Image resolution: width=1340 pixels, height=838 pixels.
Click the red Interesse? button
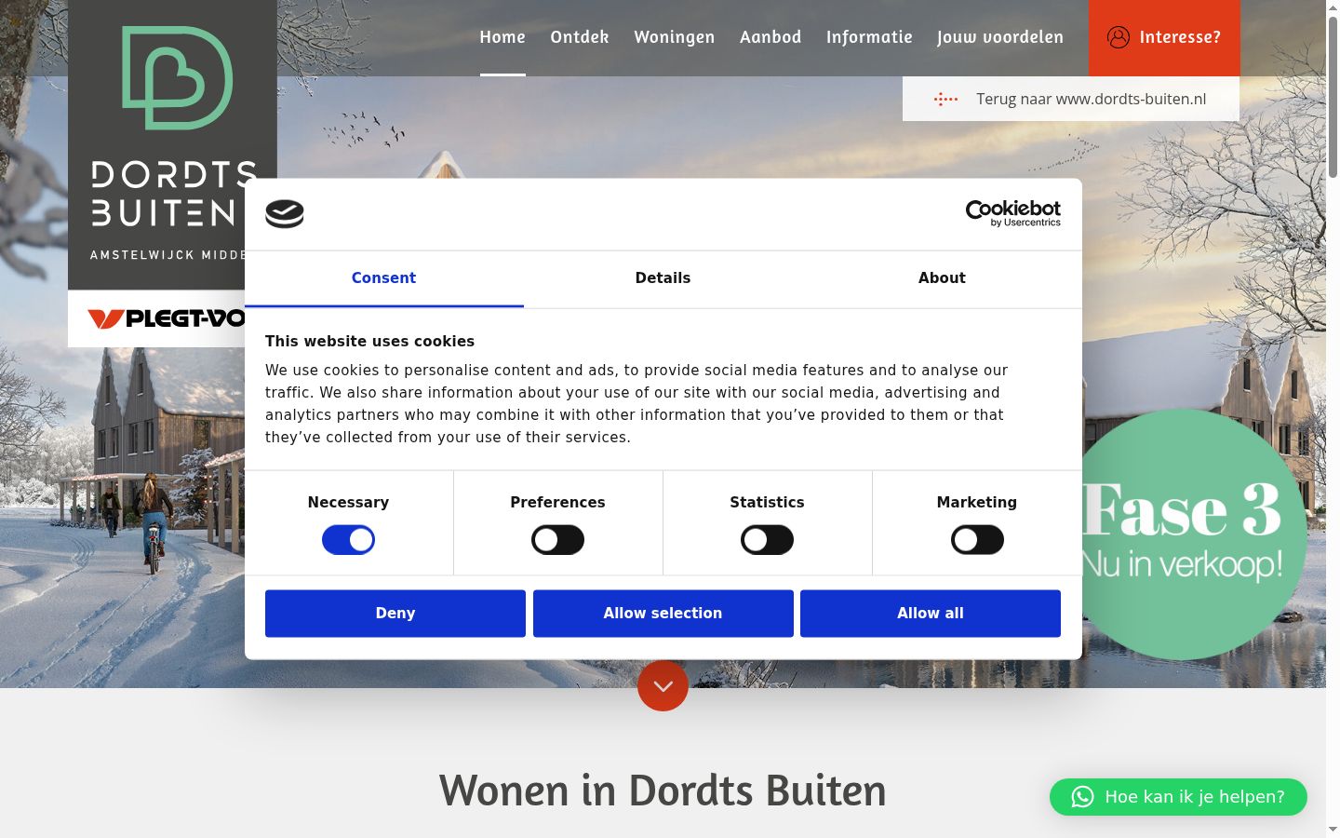1164,38
